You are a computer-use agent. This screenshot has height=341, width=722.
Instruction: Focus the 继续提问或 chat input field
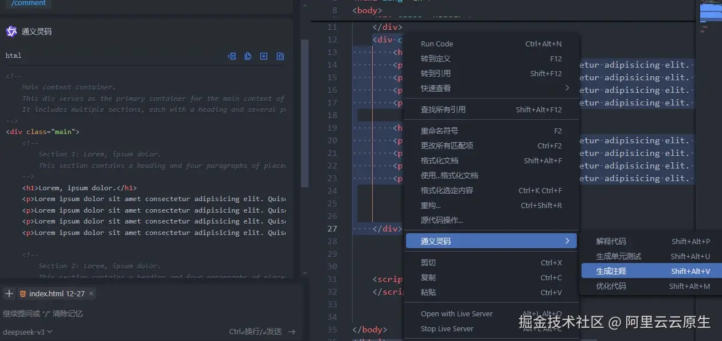149,313
